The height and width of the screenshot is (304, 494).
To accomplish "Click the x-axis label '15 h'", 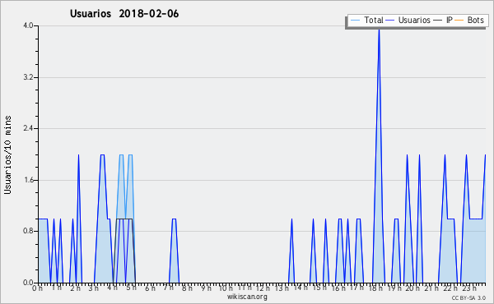I will coord(319,288).
